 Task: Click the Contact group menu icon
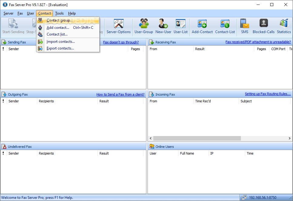(x=40, y=20)
